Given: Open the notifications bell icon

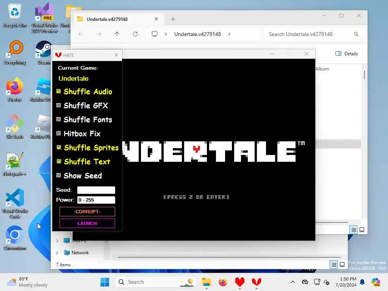Looking at the screenshot, I should pyautogui.click(x=362, y=282).
